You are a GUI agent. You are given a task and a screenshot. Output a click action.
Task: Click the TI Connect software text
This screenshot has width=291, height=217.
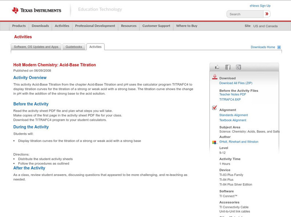coord(228,196)
